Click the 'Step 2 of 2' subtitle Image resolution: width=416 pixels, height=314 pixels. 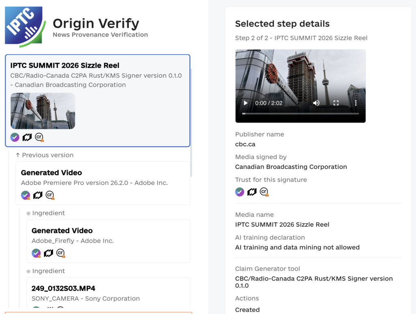301,38
